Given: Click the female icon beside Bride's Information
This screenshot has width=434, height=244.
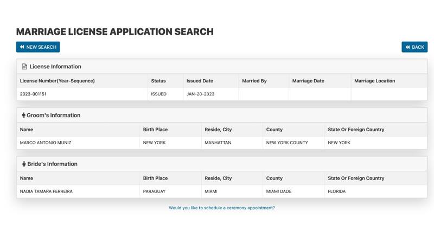Looking at the screenshot, I should coord(24,164).
